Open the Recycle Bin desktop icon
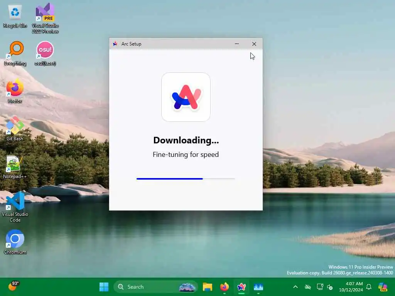 point(15,15)
